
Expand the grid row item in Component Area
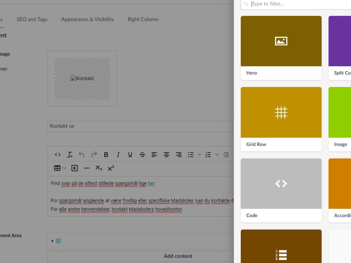tap(52, 241)
